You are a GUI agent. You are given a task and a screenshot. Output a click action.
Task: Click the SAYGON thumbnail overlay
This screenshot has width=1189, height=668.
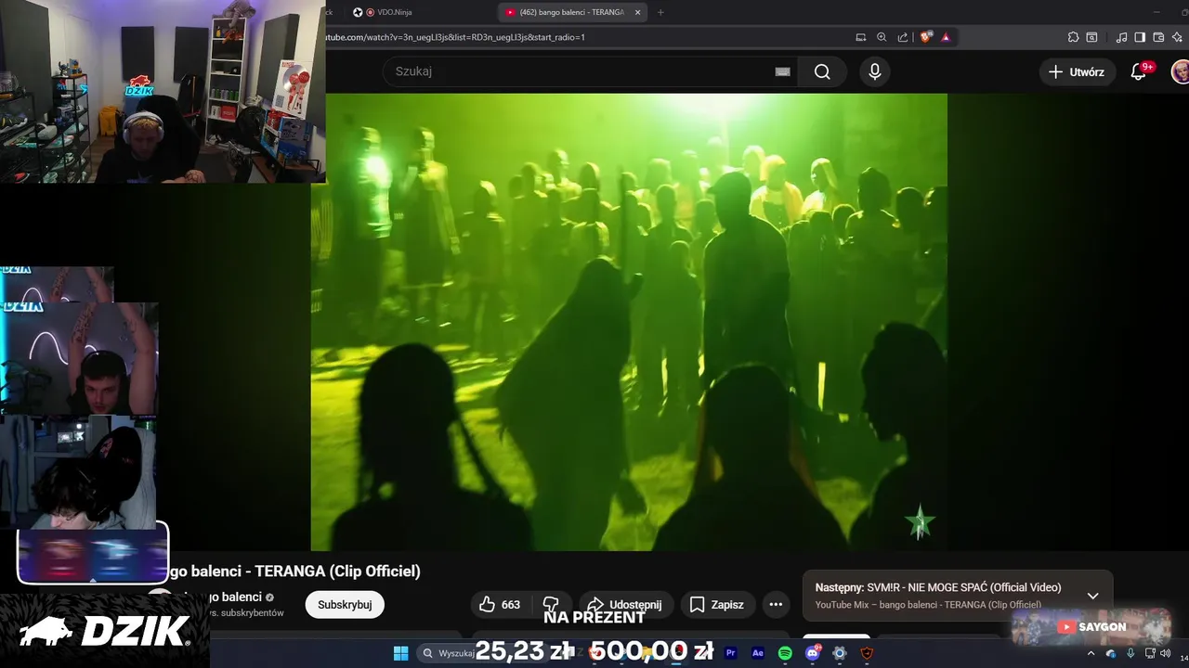click(x=1091, y=626)
